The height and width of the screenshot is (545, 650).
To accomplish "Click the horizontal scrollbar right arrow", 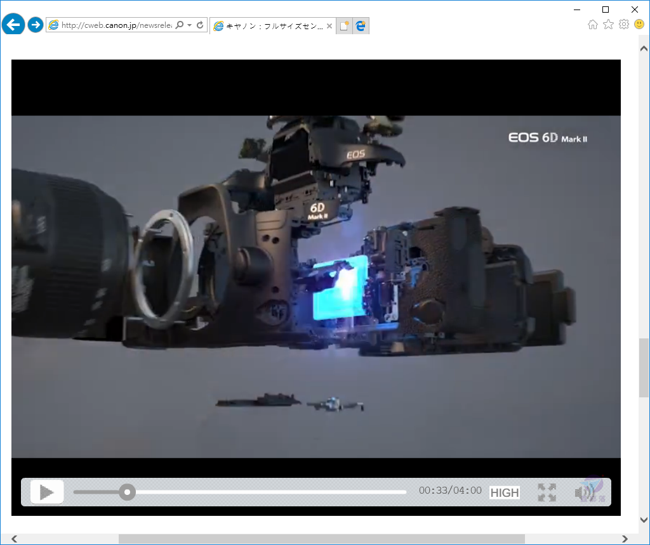I will click(x=625, y=539).
